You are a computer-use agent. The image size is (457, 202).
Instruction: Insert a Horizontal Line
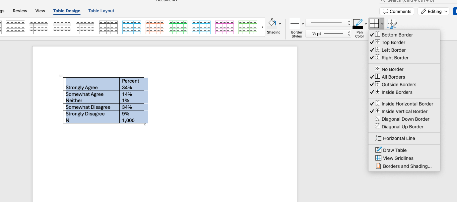coord(399,138)
